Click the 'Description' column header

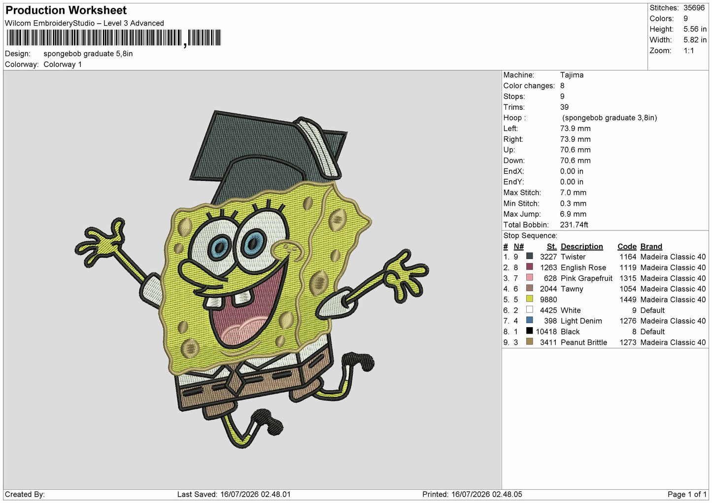(x=581, y=246)
